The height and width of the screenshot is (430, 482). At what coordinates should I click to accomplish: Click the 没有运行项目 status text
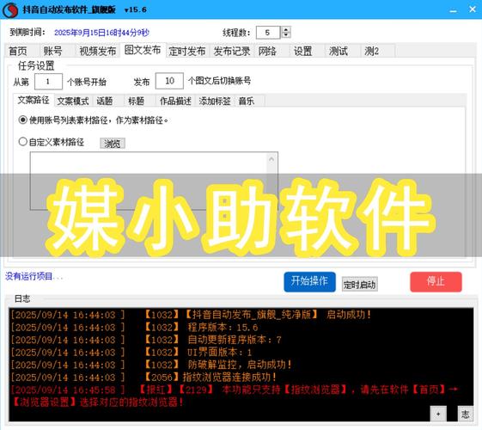(34, 277)
